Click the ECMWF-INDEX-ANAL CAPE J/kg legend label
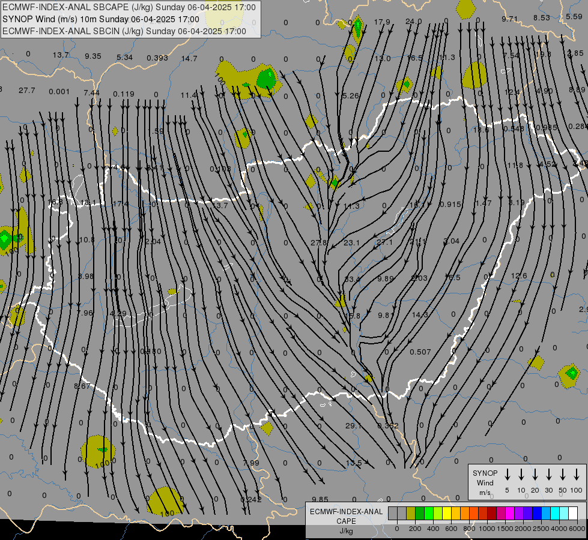 tap(346, 521)
